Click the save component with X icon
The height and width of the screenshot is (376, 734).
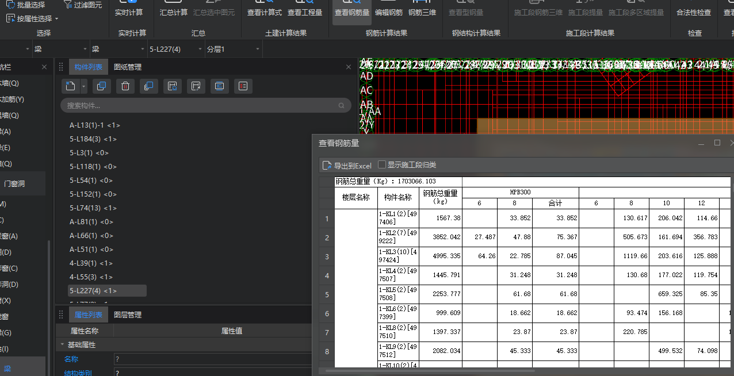172,86
